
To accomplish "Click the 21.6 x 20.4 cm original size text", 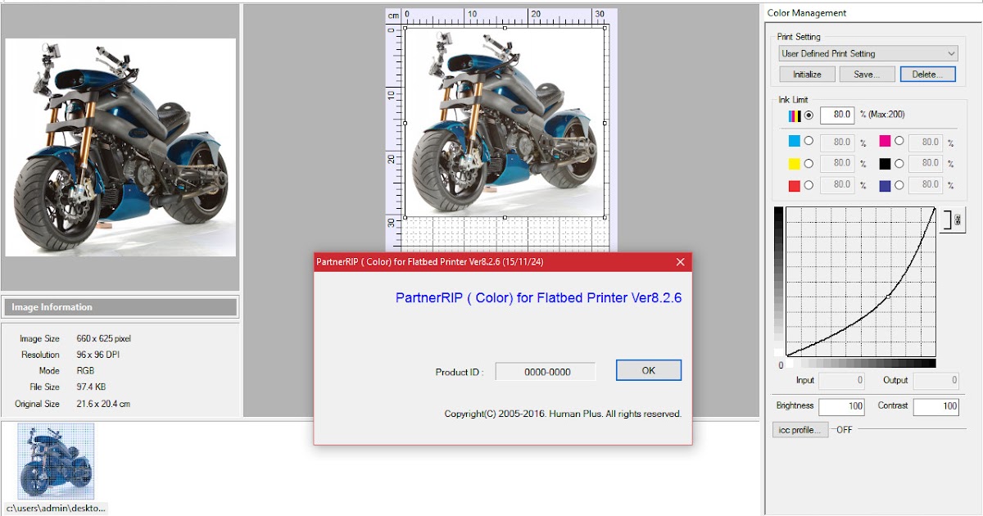I will 103,404.
